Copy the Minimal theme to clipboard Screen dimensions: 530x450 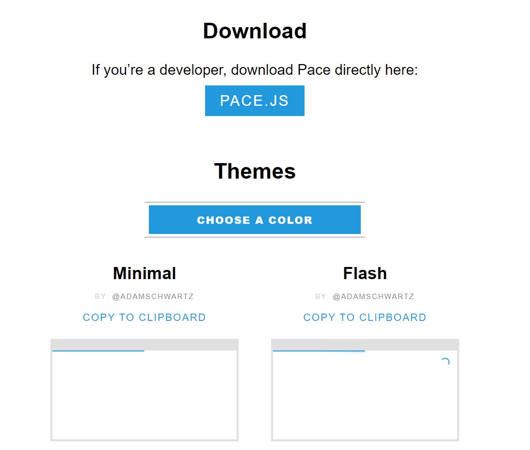click(x=145, y=317)
